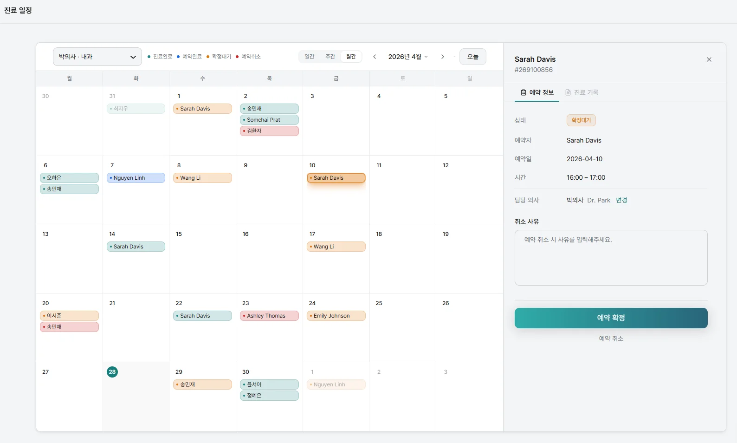Open 윤서아 appointment on April 30
737x443 pixels.
click(269, 384)
